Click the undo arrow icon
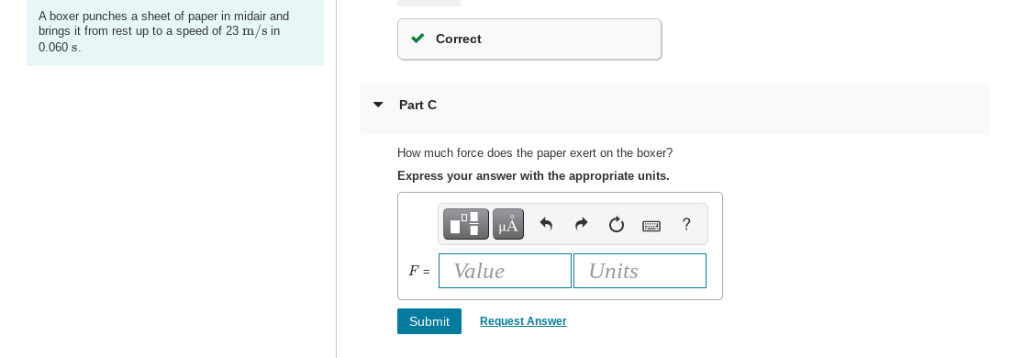 546,225
